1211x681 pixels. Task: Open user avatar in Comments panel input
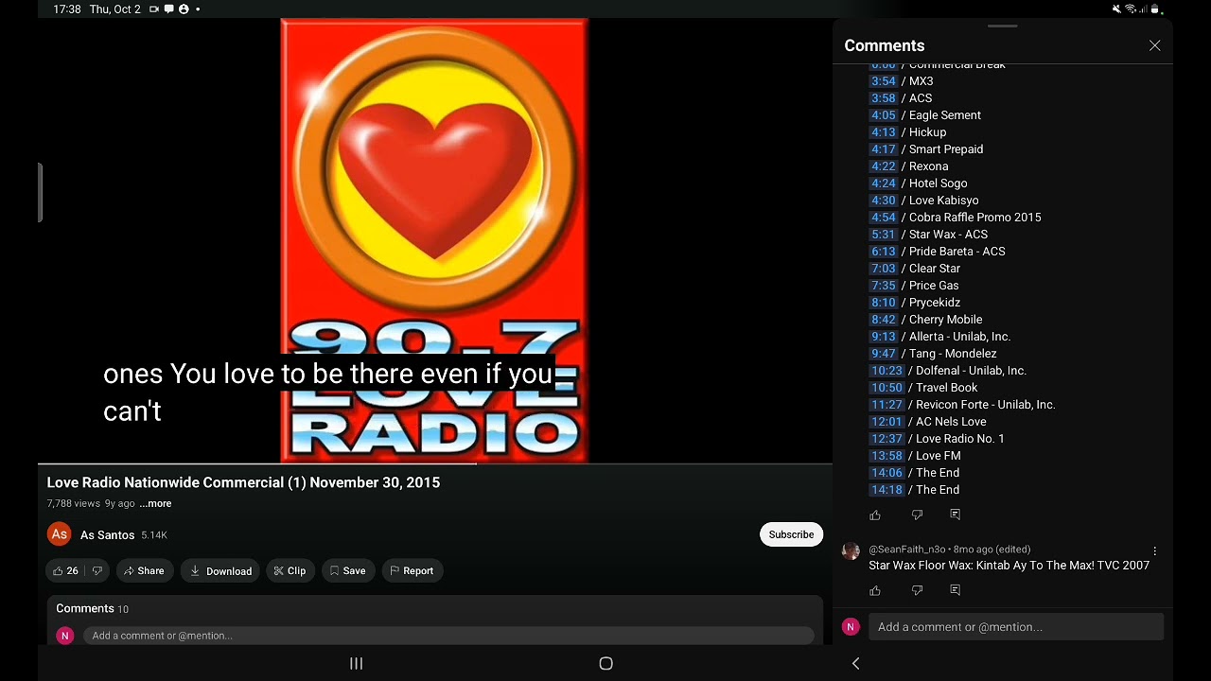tap(851, 626)
